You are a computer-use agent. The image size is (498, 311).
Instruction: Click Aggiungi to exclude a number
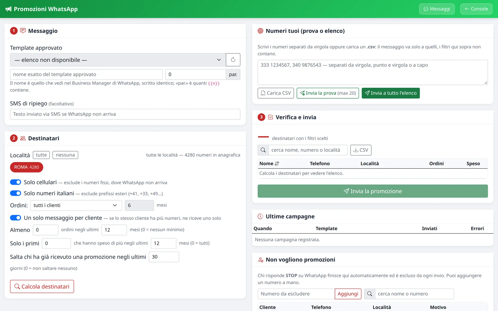tap(348, 294)
